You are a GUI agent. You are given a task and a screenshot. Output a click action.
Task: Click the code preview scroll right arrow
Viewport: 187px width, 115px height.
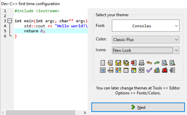(x=85, y=113)
